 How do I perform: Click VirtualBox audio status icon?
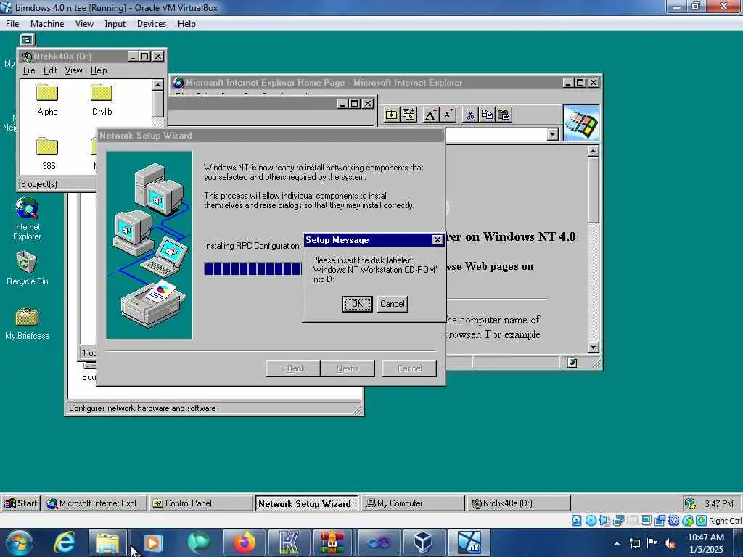(x=604, y=521)
